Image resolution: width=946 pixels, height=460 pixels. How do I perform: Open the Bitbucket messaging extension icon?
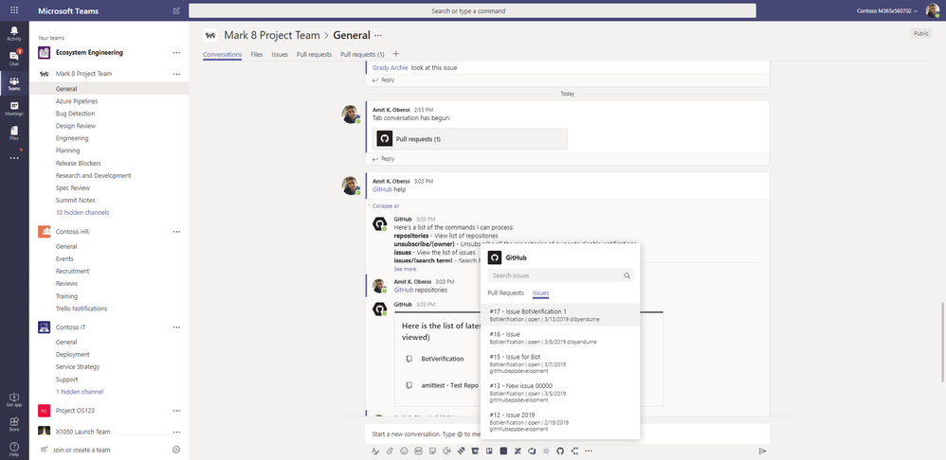coord(475,451)
